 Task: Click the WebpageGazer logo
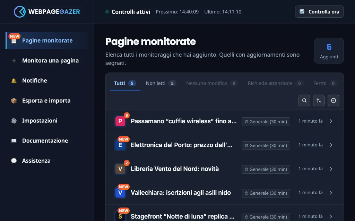pyautogui.click(x=47, y=11)
